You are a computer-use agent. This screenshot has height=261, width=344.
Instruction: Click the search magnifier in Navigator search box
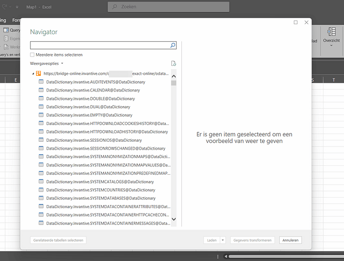point(173,45)
